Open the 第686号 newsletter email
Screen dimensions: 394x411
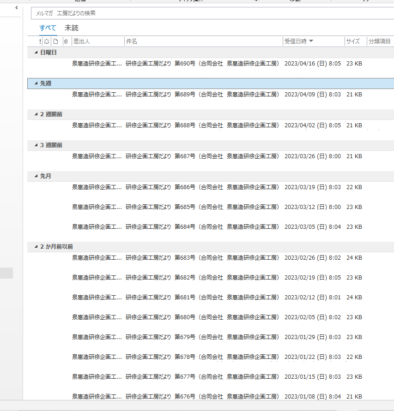211,187
